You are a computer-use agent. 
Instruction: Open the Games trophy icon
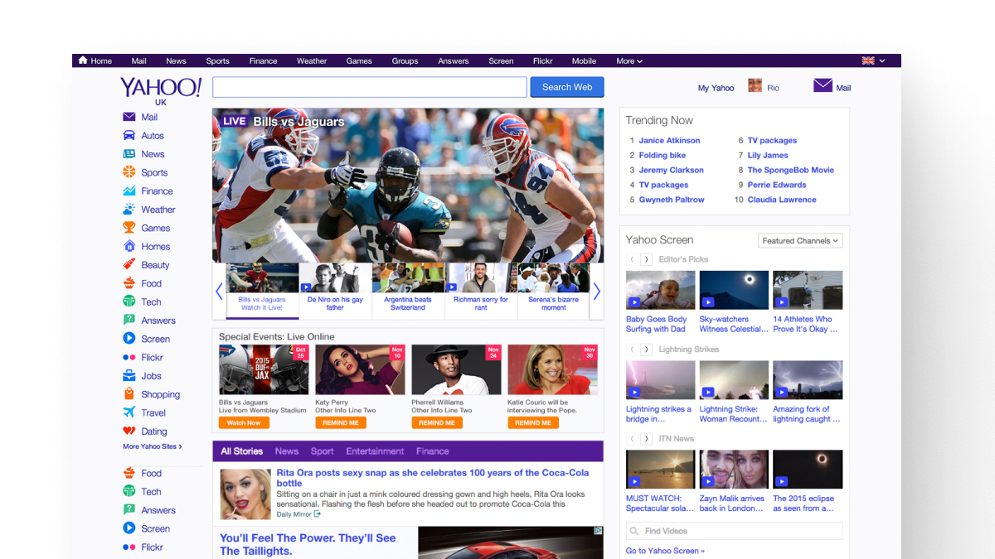pos(129,228)
